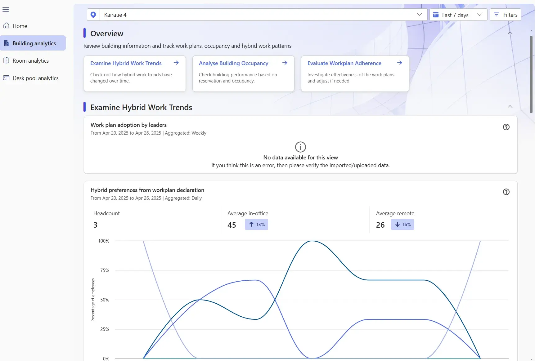Switch to Room analytics page

30,61
